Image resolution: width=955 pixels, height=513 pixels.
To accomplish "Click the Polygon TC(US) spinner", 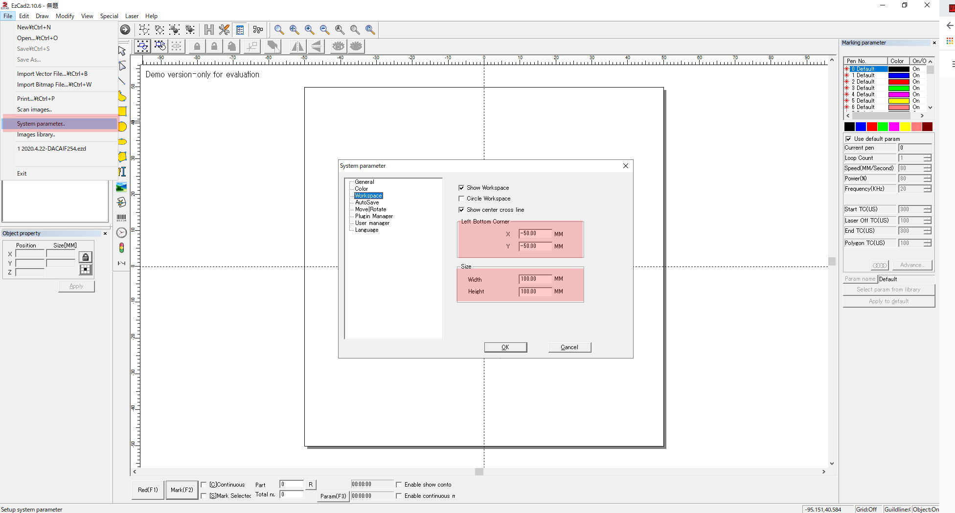I will click(x=927, y=243).
